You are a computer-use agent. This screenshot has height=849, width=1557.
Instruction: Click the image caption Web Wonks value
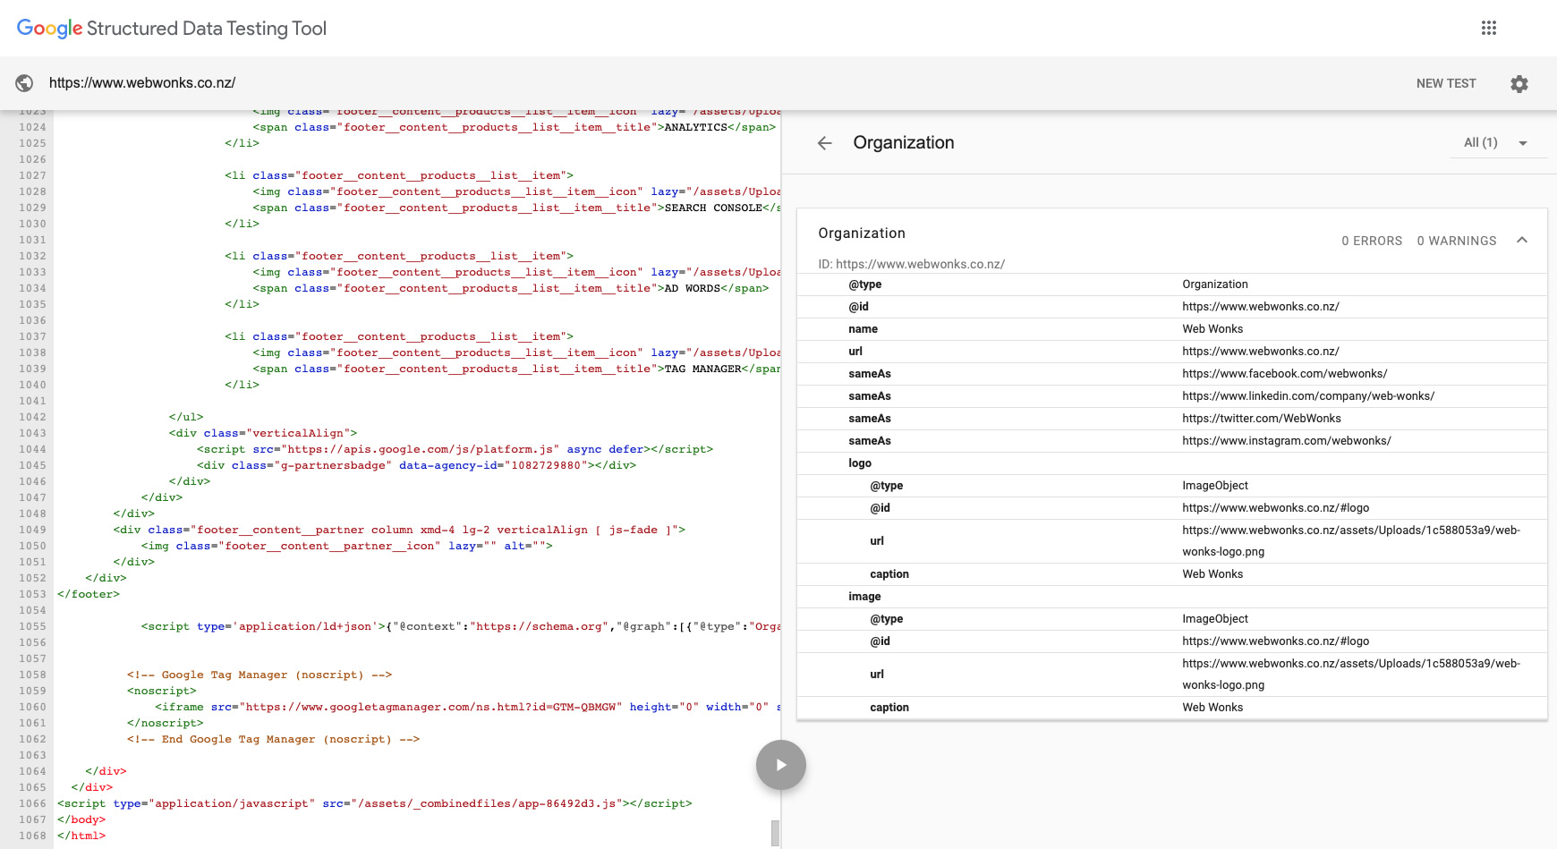click(x=1212, y=708)
